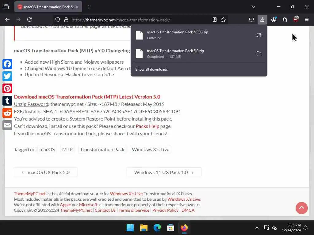314x235 pixels.
Task: Open Microsoft Store from the taskbar
Action: click(x=170, y=228)
